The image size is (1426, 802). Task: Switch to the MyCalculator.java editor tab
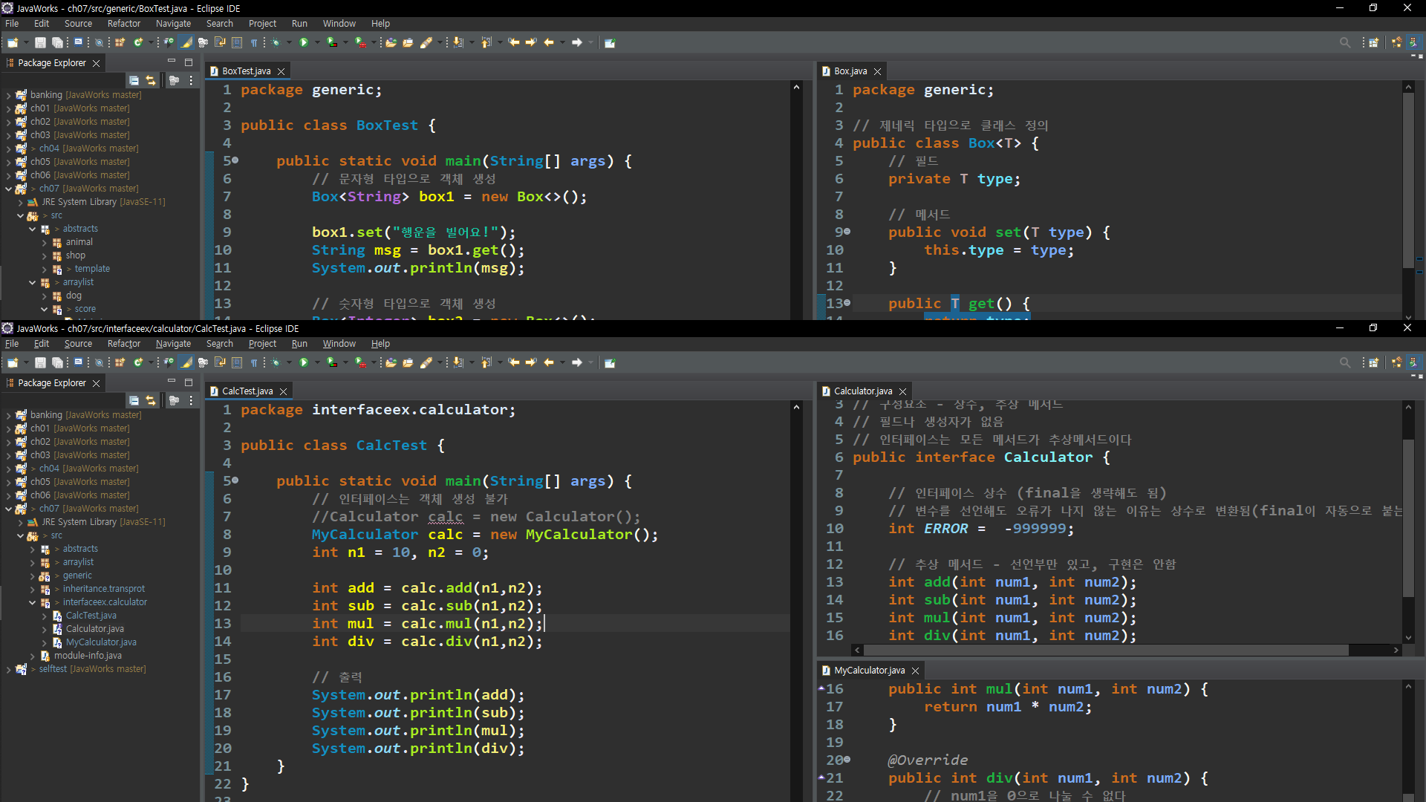point(868,671)
